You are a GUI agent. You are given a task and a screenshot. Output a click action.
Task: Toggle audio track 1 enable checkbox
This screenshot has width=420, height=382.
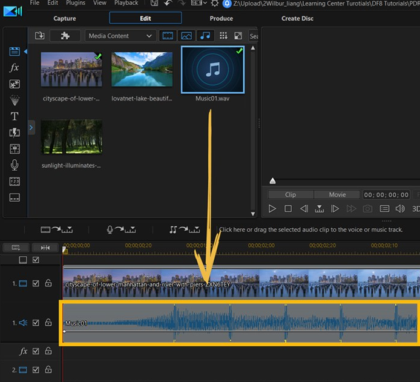[36, 323]
